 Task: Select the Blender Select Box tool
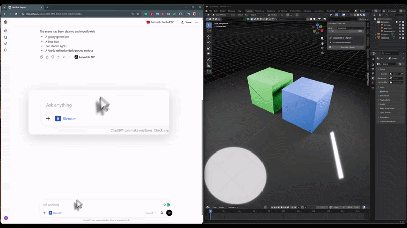pos(209,25)
